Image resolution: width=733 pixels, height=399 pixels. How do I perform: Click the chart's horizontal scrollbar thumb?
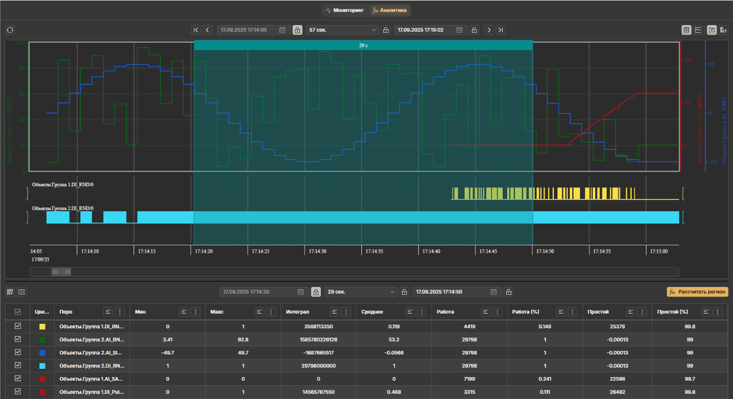pyautogui.click(x=61, y=272)
